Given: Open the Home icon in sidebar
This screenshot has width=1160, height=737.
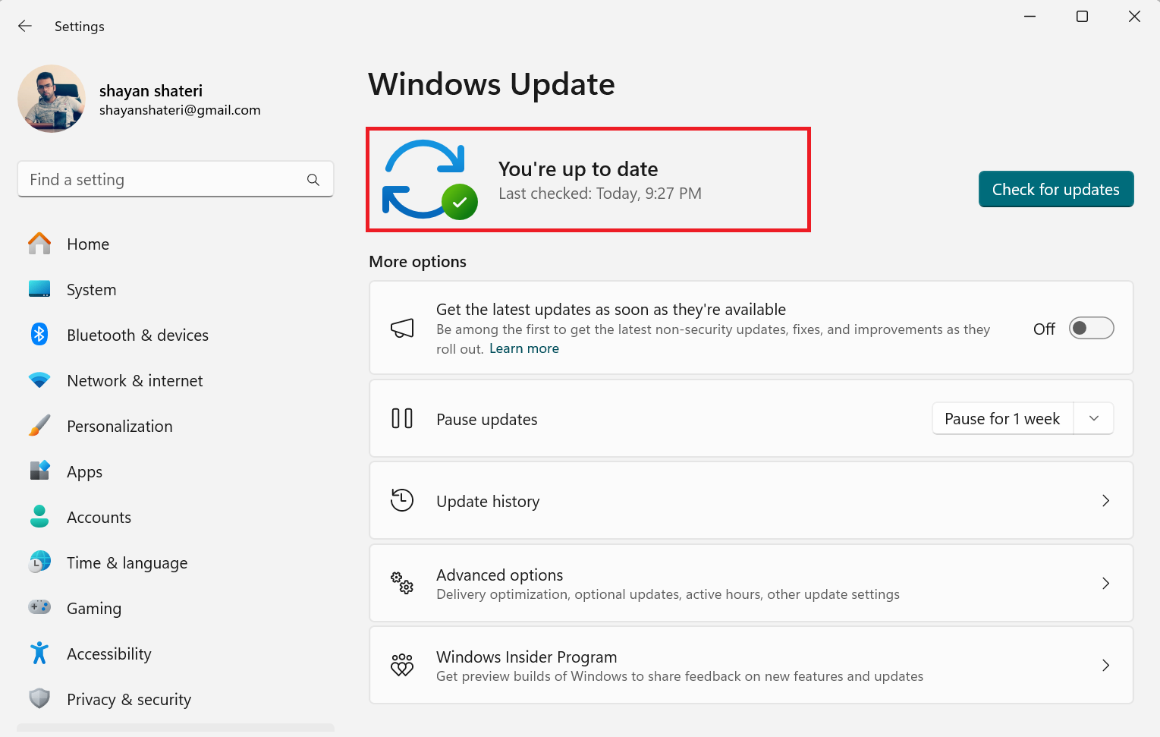Looking at the screenshot, I should [x=39, y=244].
